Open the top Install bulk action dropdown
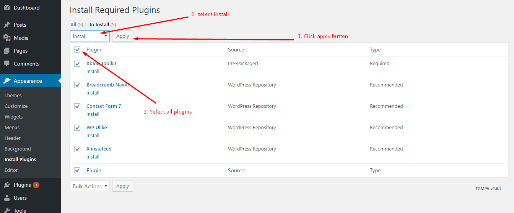514x213 pixels. coord(90,36)
